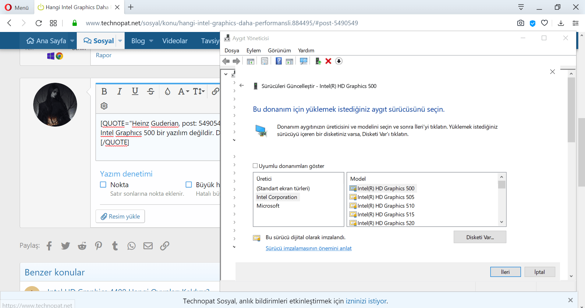Screen dimensions: 585x308
Task: Click the Disketi Var... button
Action: pyautogui.click(x=480, y=237)
